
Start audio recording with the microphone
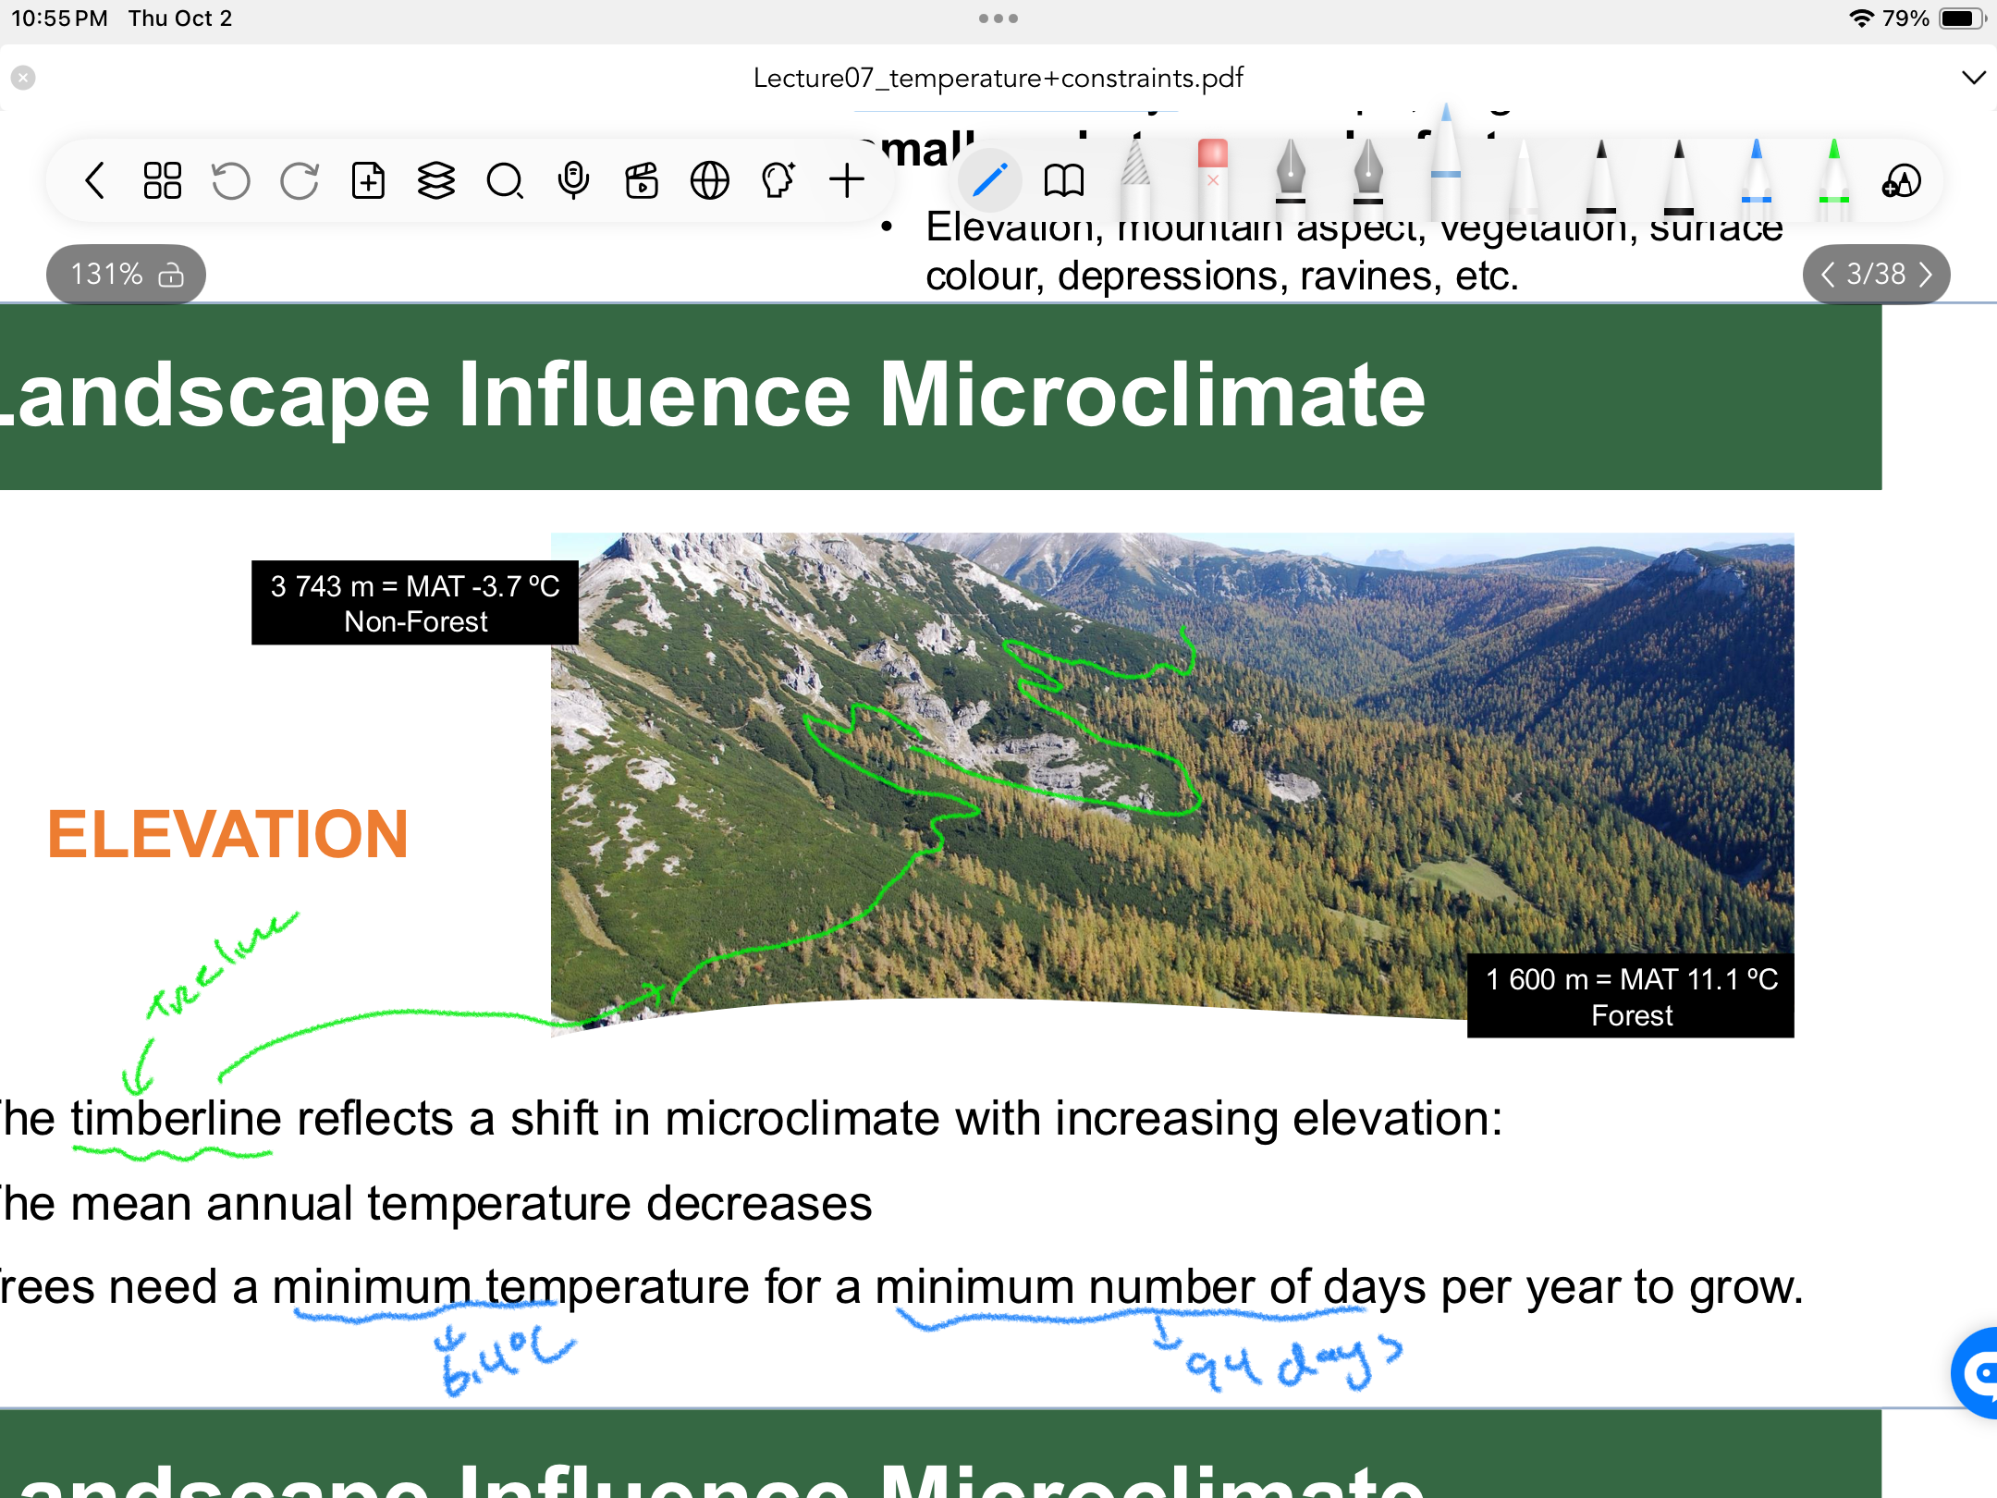point(573,180)
